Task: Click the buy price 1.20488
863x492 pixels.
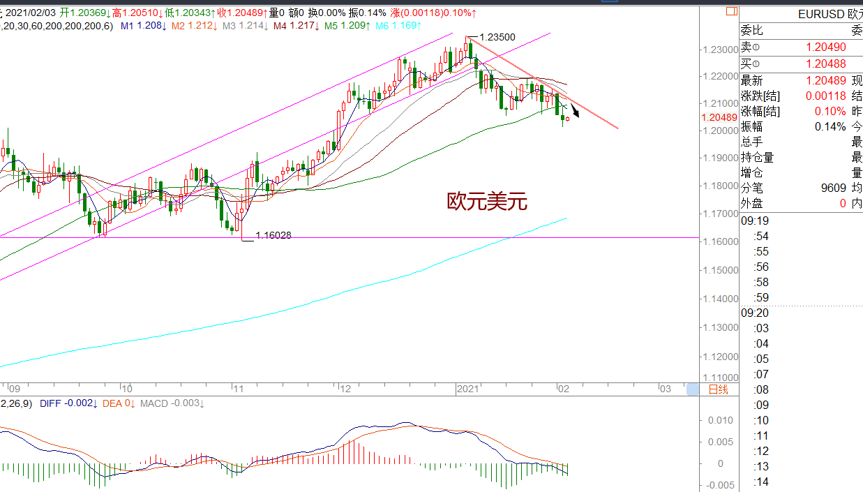Action: coord(826,64)
